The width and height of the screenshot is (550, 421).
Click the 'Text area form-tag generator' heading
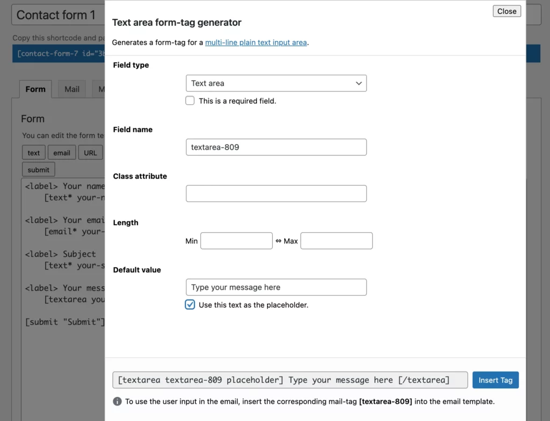[x=177, y=23]
